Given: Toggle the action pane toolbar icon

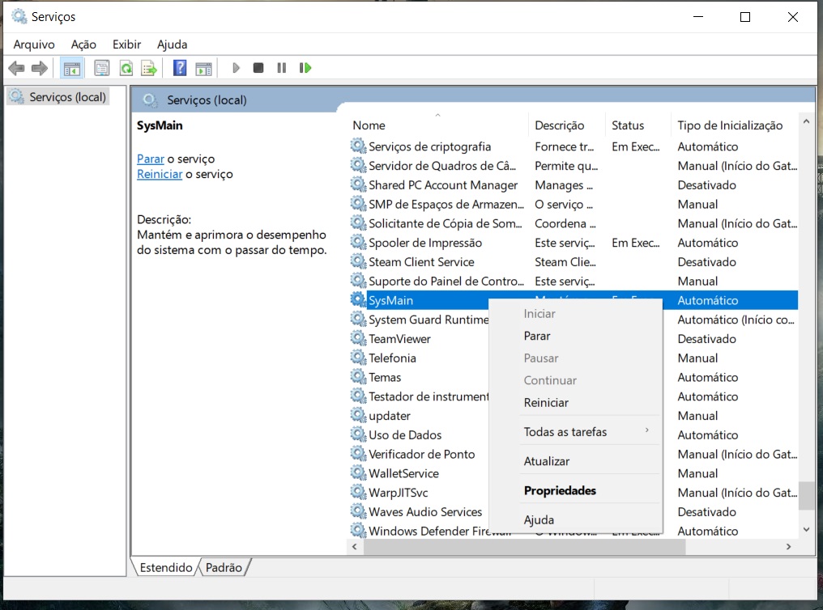Looking at the screenshot, I should click(203, 68).
